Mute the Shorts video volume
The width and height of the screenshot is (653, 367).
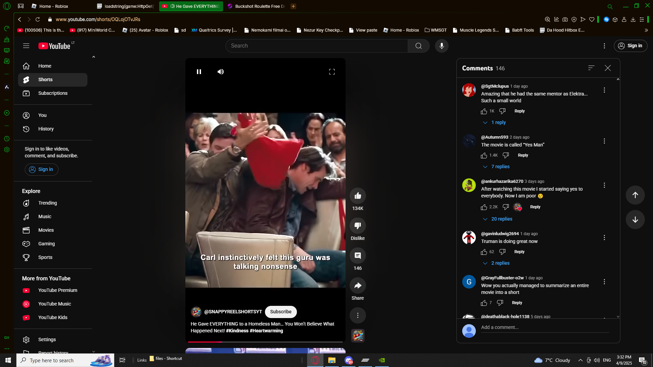tap(221, 72)
